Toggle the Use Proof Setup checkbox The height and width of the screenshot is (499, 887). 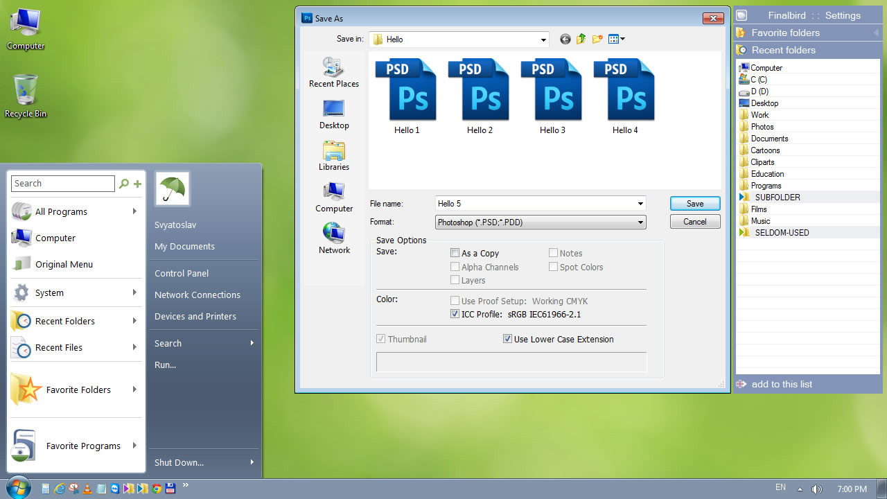455,301
